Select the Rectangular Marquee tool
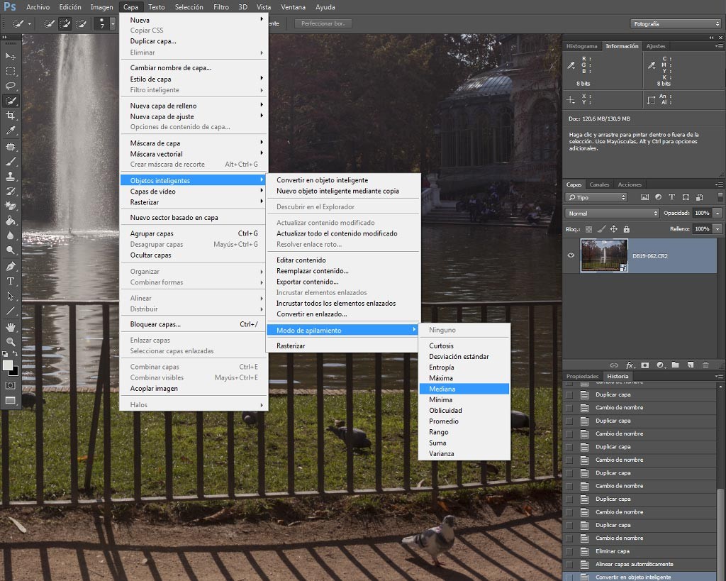Viewport: 726px width, 581px height. coord(10,72)
